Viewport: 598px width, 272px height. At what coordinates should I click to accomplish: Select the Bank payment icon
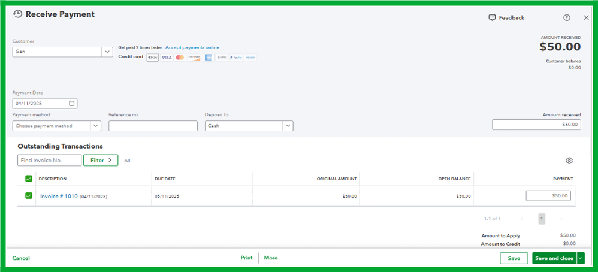(222, 58)
